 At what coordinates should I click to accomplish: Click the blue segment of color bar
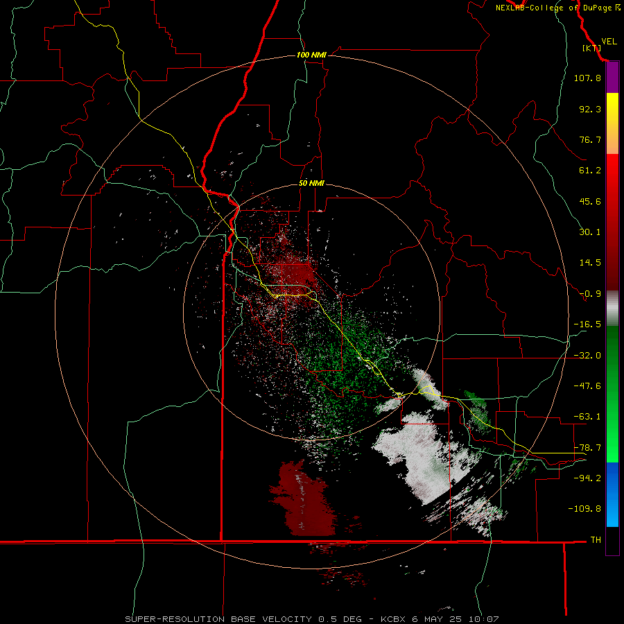coord(612,494)
